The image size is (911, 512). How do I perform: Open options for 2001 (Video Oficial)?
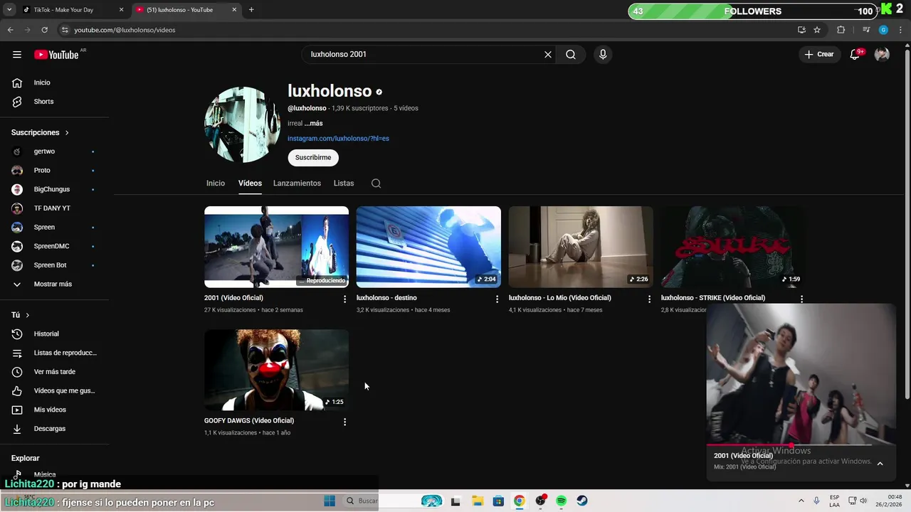[x=344, y=299]
